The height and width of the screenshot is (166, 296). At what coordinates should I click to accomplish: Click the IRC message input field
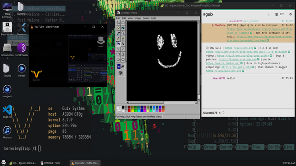tap(258, 113)
